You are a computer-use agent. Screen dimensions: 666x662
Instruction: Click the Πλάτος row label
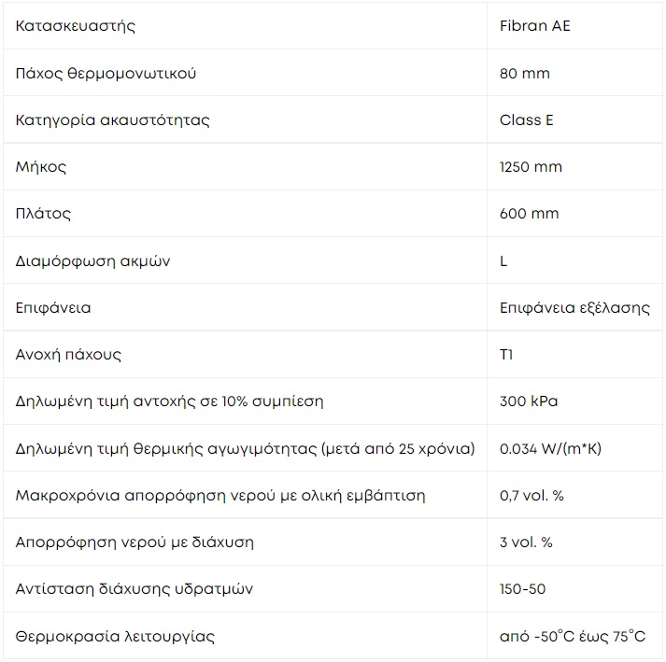pyautogui.click(x=43, y=214)
